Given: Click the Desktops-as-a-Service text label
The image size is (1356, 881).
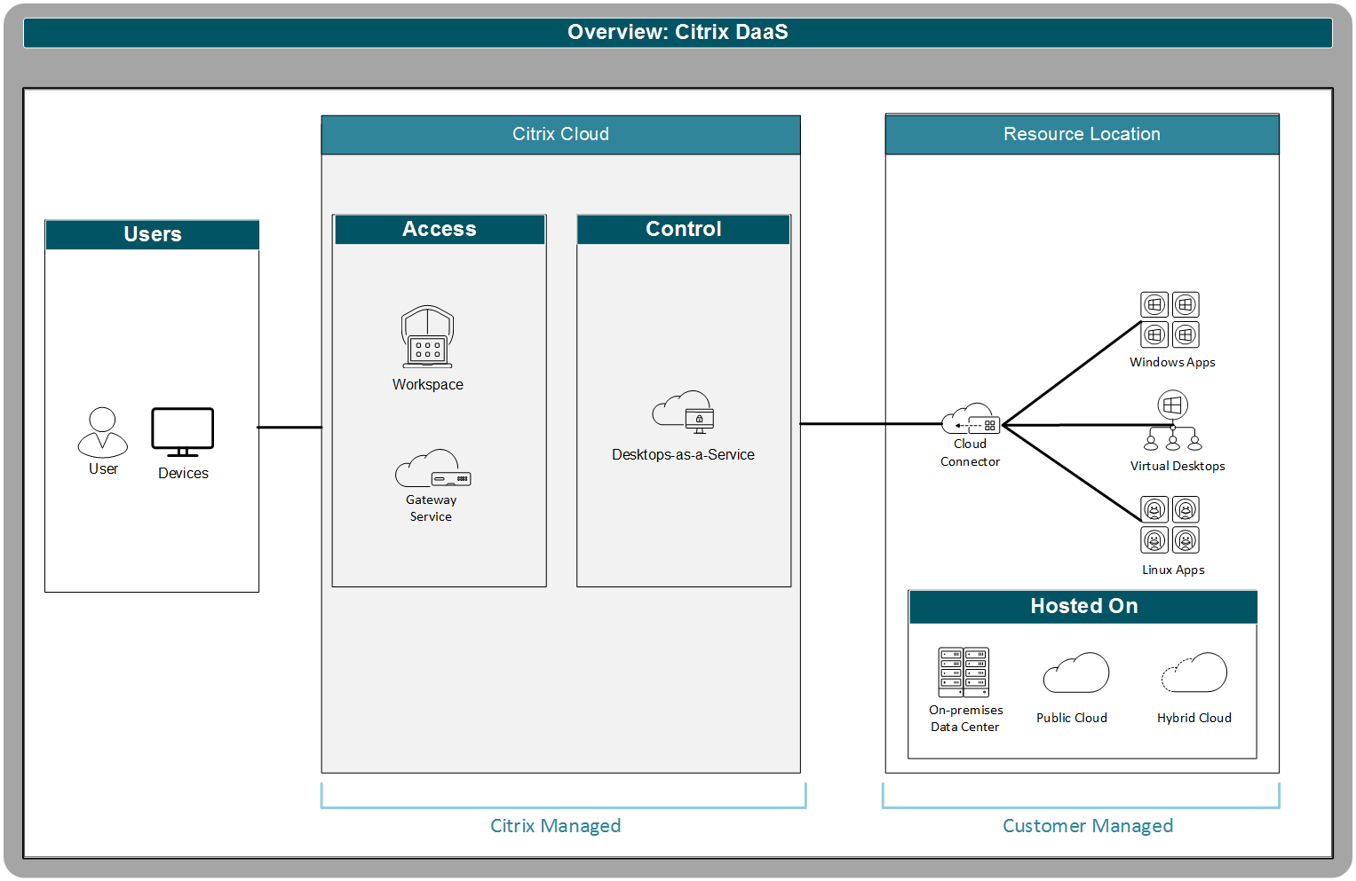Looking at the screenshot, I should click(683, 455).
